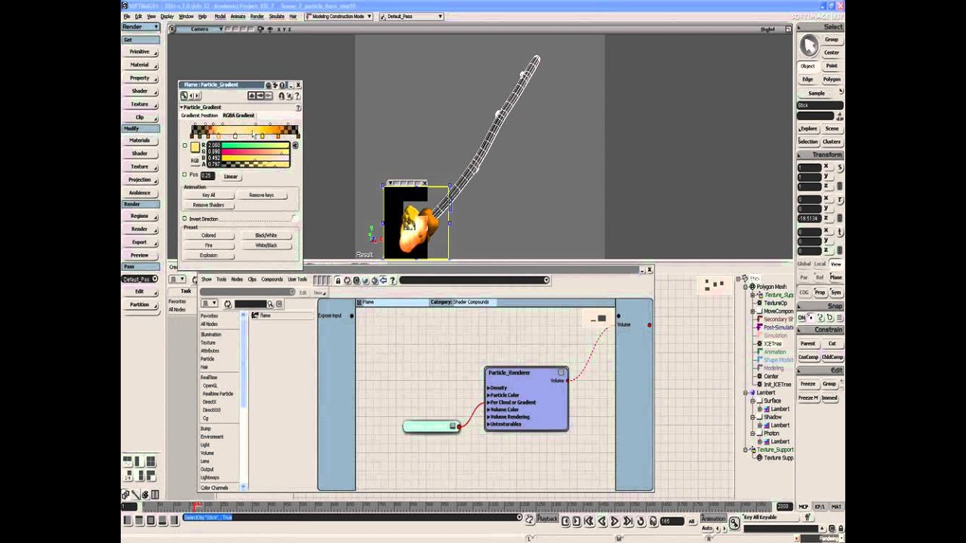Click the Polygon Mesh node icon in explorer

(752, 287)
